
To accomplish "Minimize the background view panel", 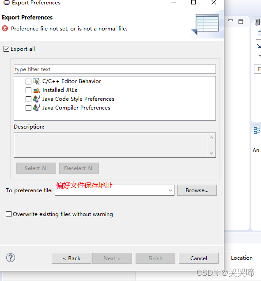I will [231, 21].
